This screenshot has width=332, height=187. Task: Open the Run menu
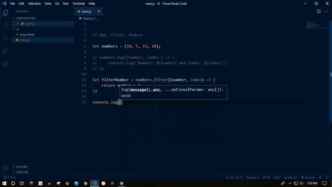point(66,4)
